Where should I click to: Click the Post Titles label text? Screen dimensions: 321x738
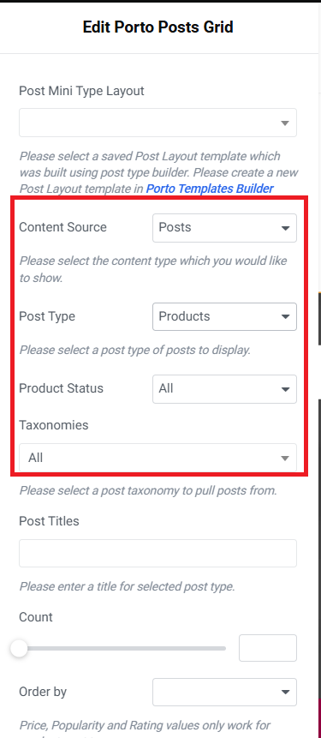[49, 521]
